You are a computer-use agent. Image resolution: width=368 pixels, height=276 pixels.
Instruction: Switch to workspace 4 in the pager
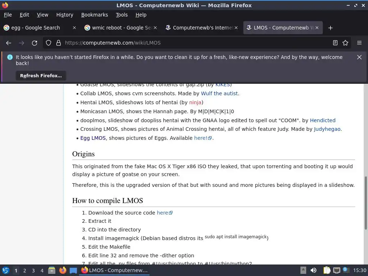pos(42,271)
